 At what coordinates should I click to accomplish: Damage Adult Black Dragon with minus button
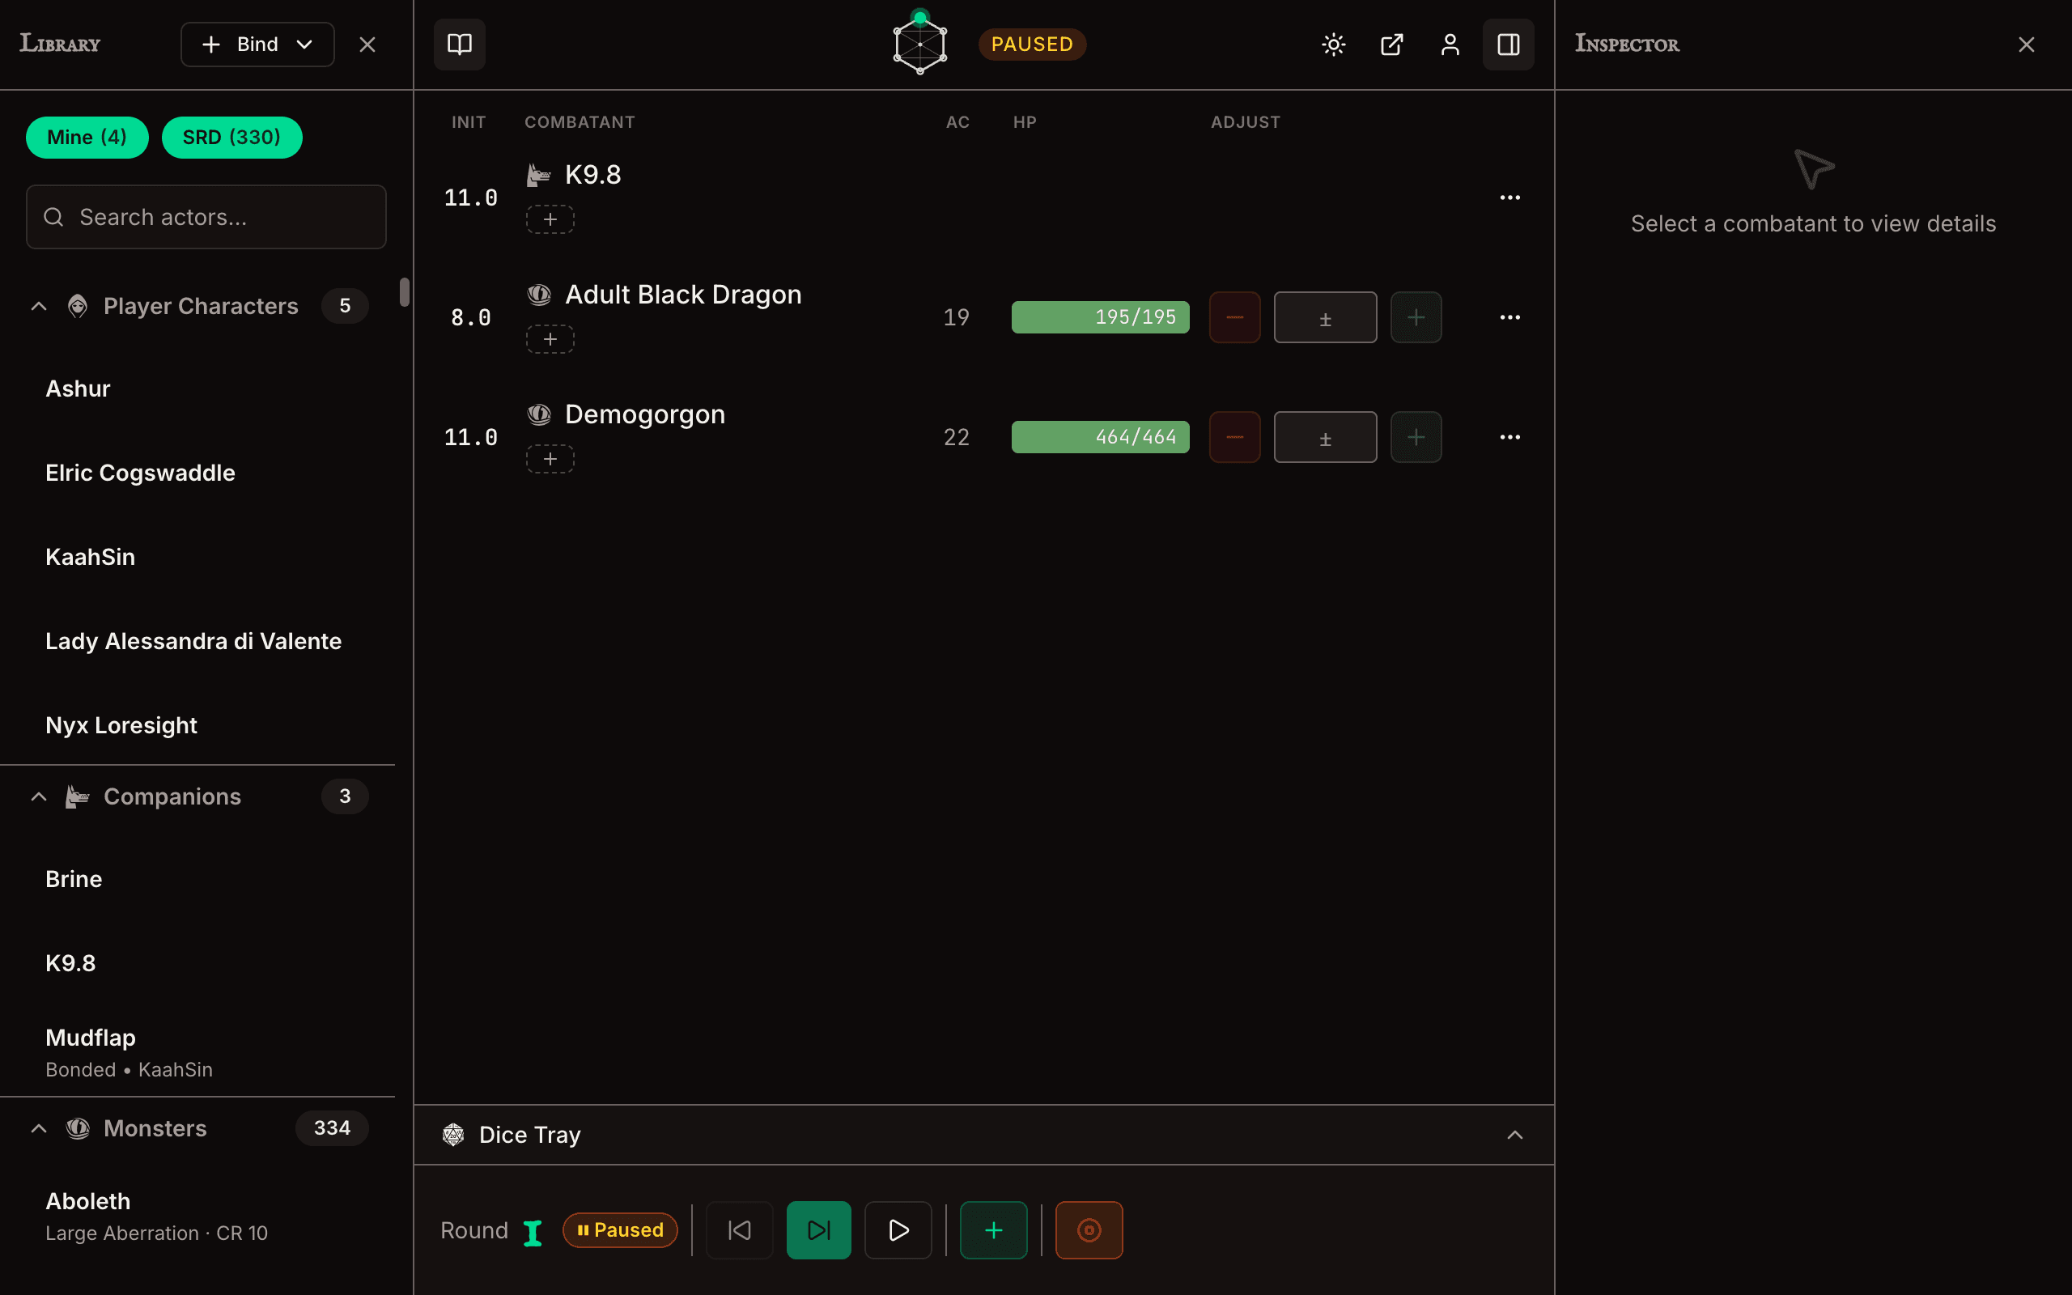pyautogui.click(x=1233, y=317)
